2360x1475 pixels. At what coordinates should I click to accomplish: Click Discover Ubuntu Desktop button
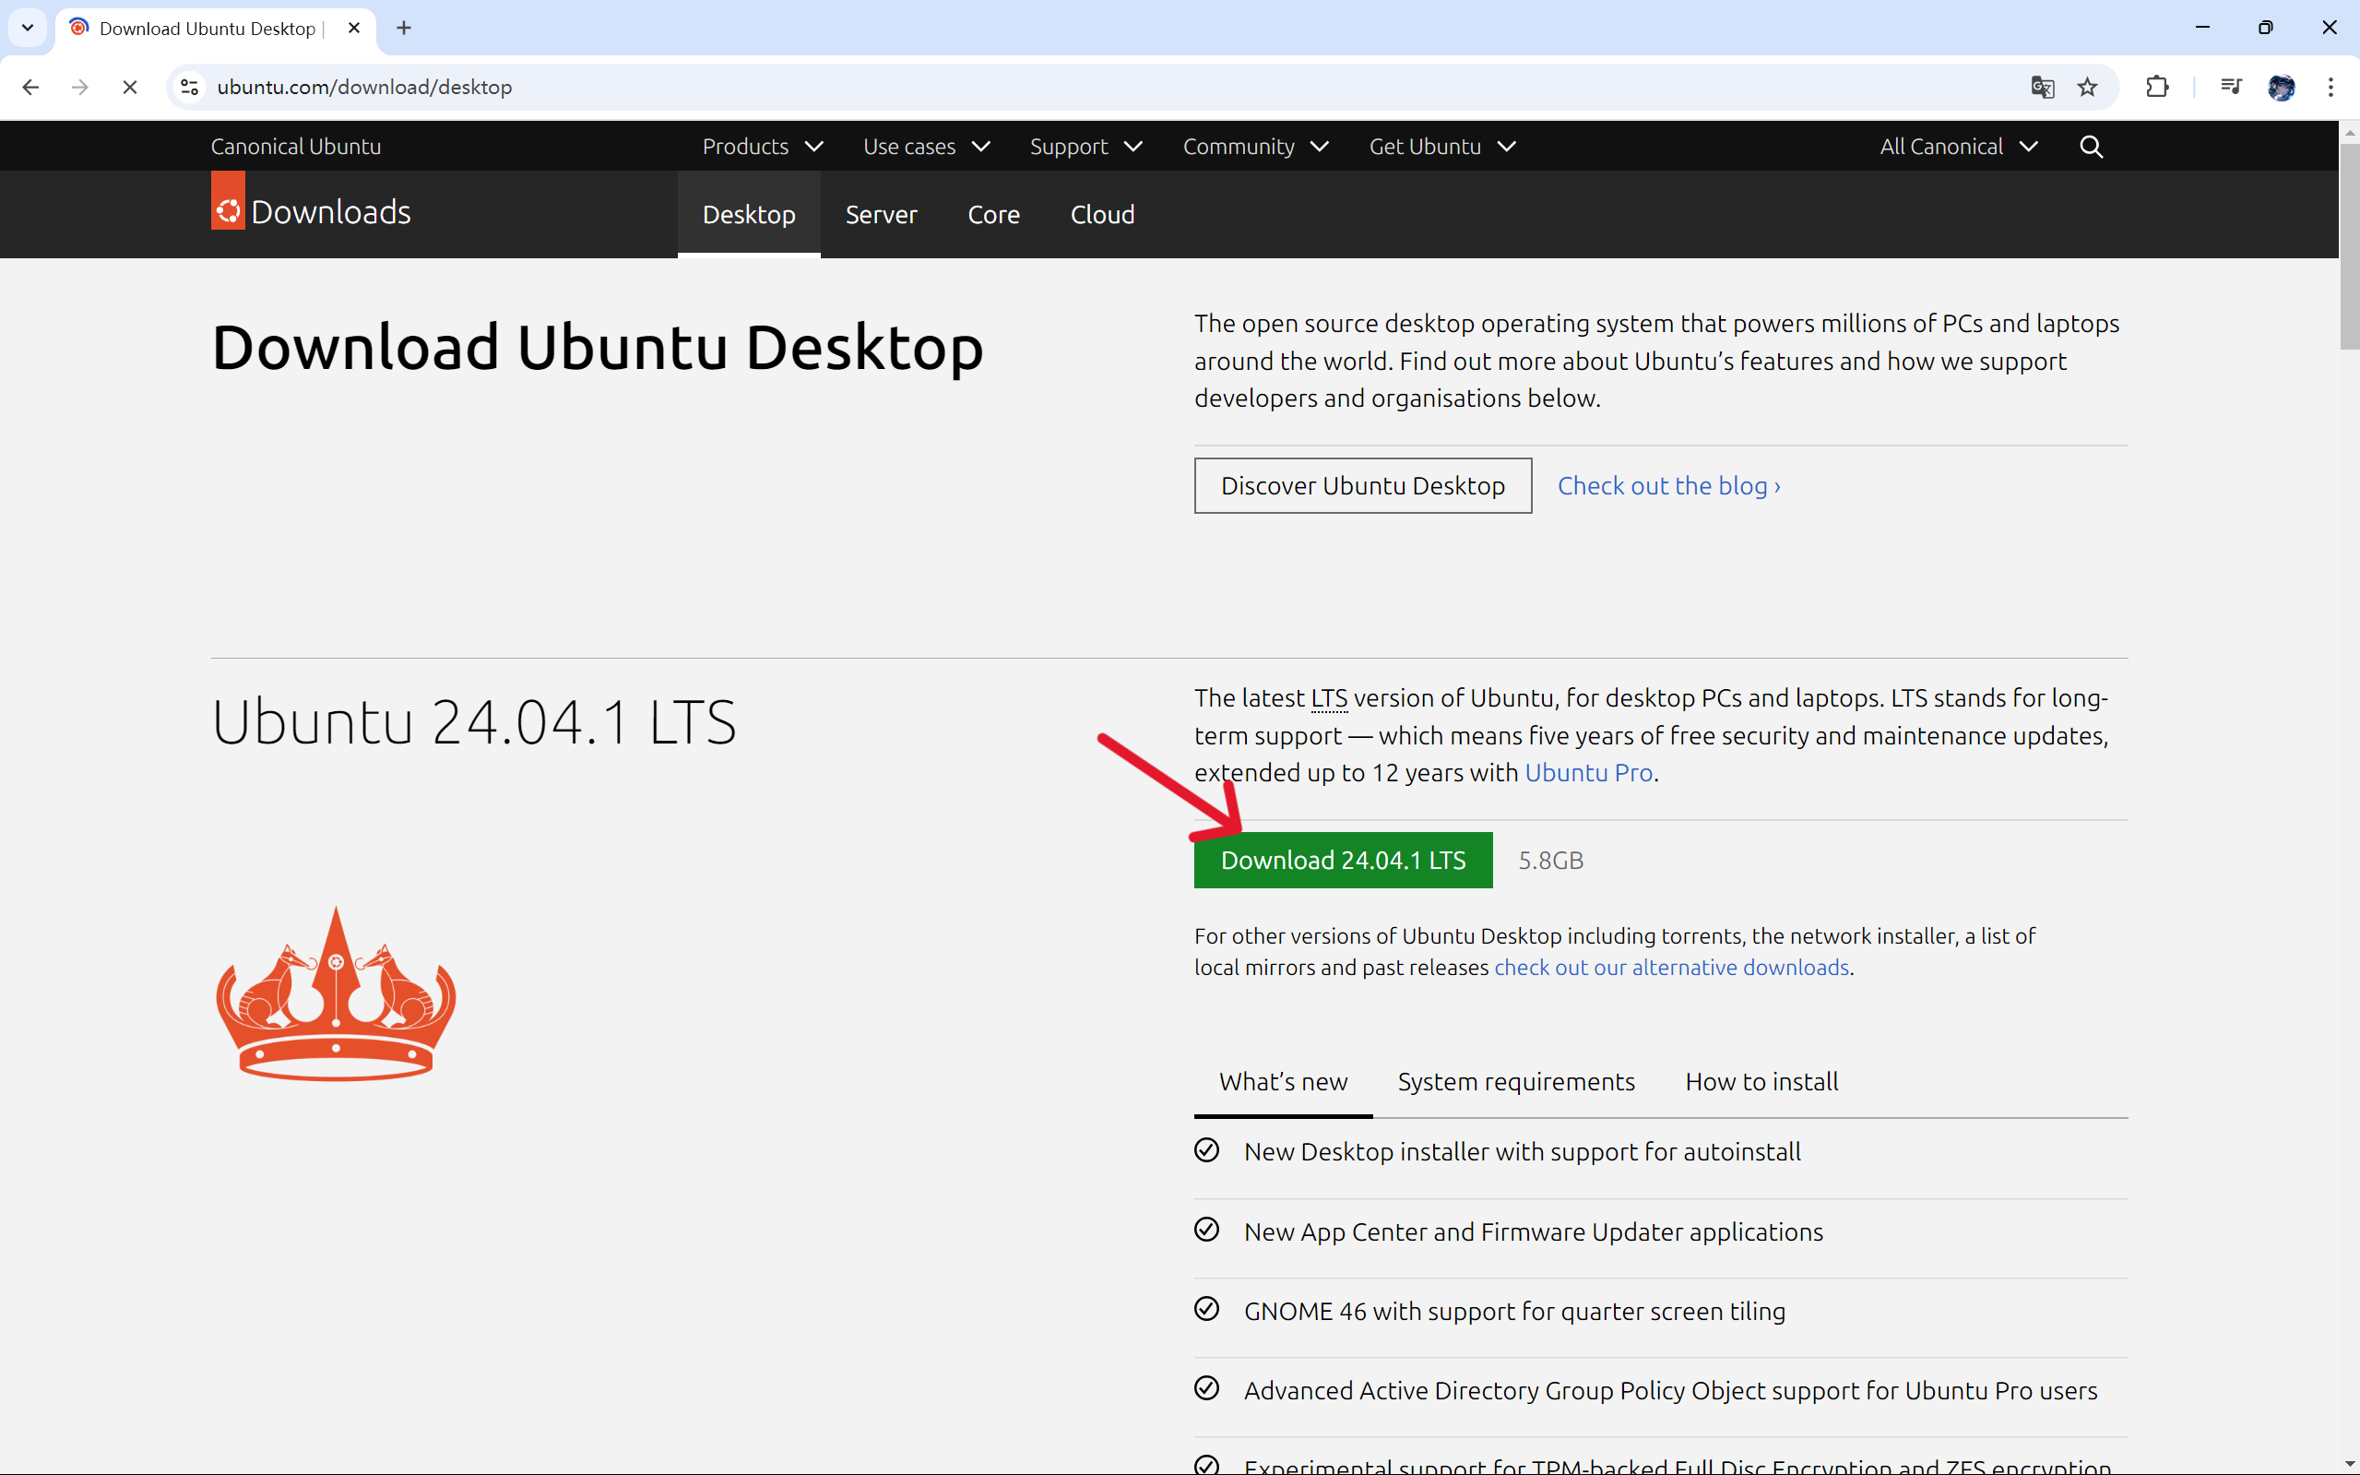pyautogui.click(x=1362, y=486)
